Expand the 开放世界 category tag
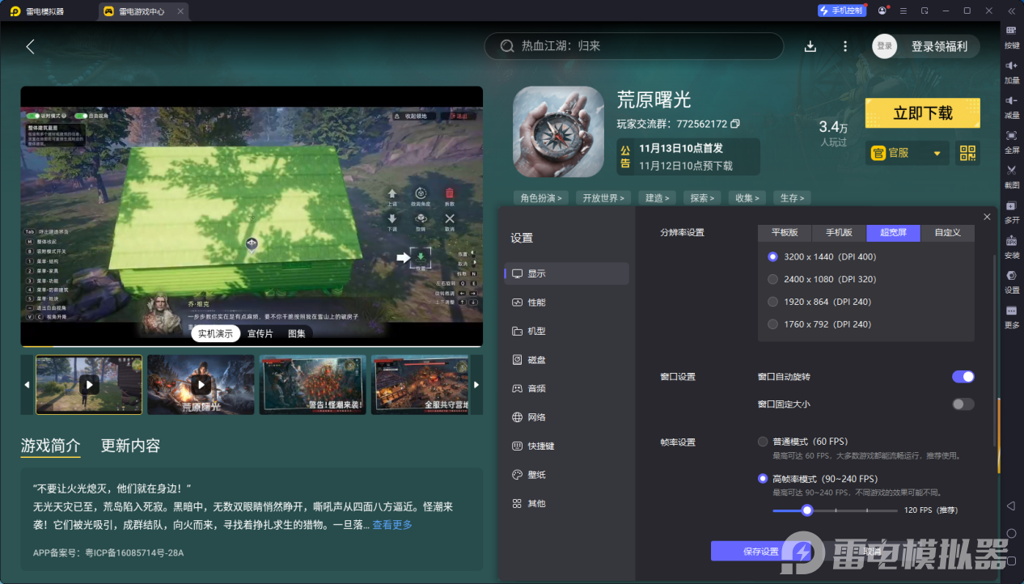The width and height of the screenshot is (1024, 584). (603, 197)
